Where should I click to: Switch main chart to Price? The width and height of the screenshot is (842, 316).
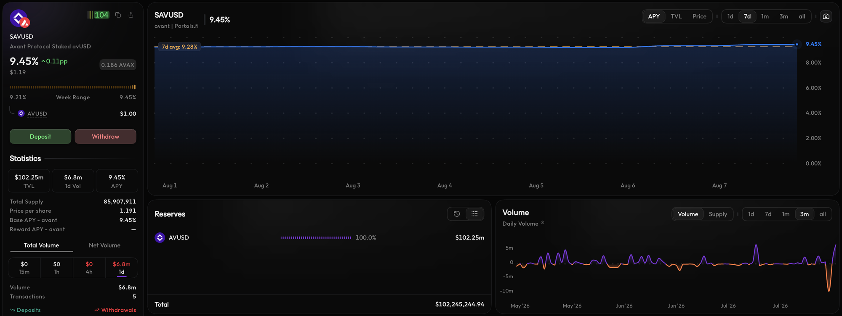coord(699,16)
